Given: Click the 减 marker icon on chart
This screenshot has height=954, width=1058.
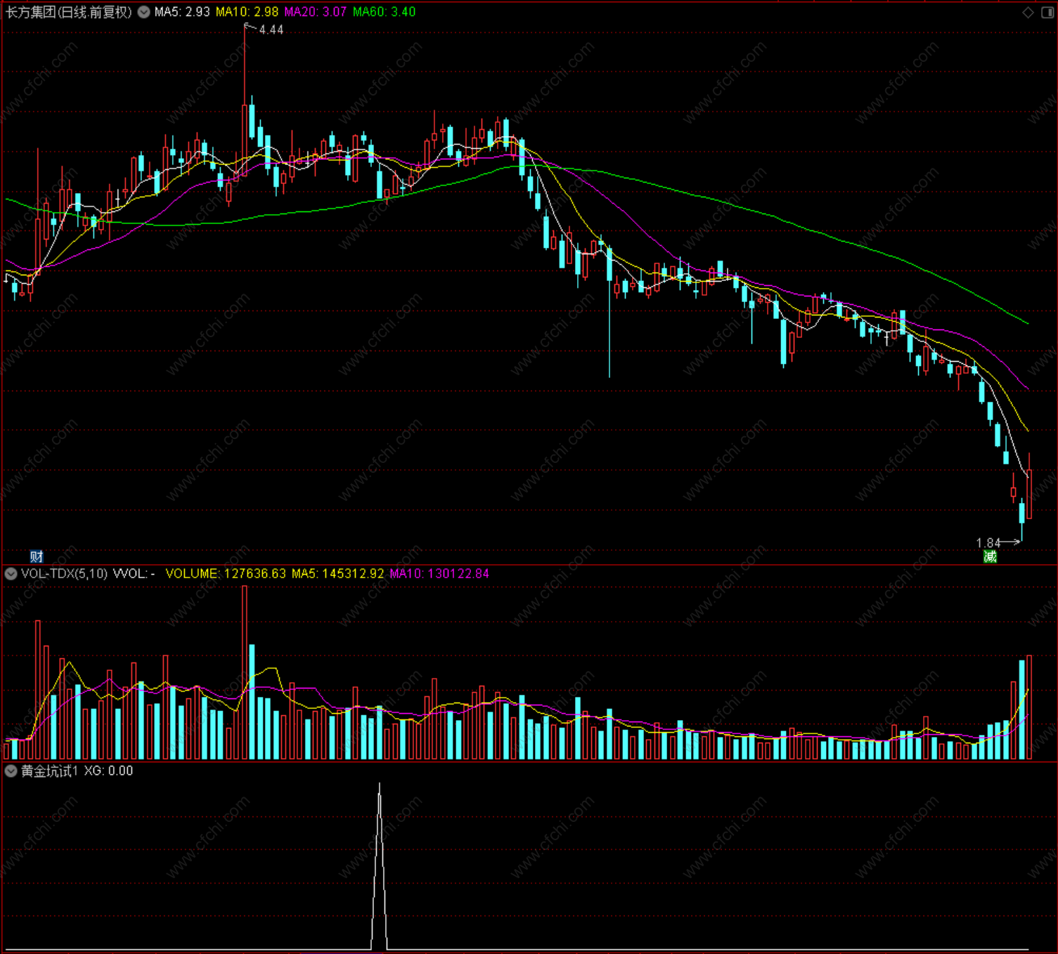Looking at the screenshot, I should [990, 556].
